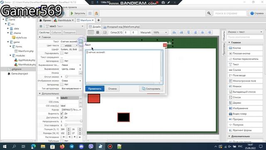Click the Запустить run button
This screenshot has width=266, height=150.
tap(78, 13)
